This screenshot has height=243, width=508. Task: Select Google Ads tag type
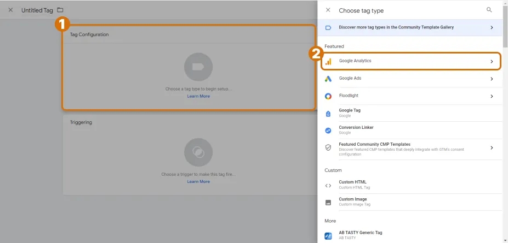411,79
